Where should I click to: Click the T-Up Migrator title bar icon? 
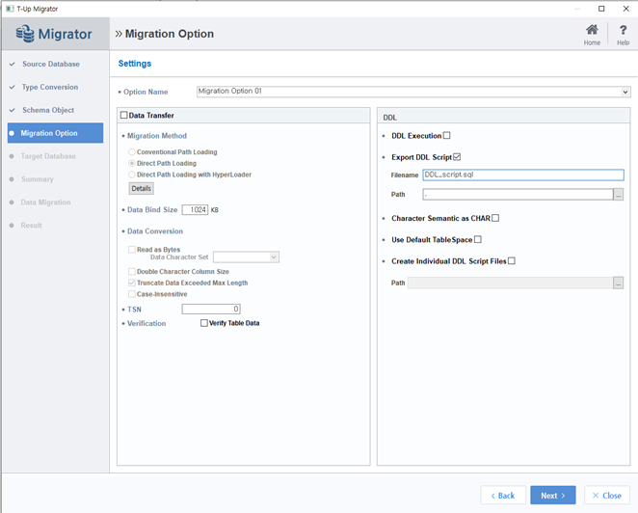click(x=10, y=9)
